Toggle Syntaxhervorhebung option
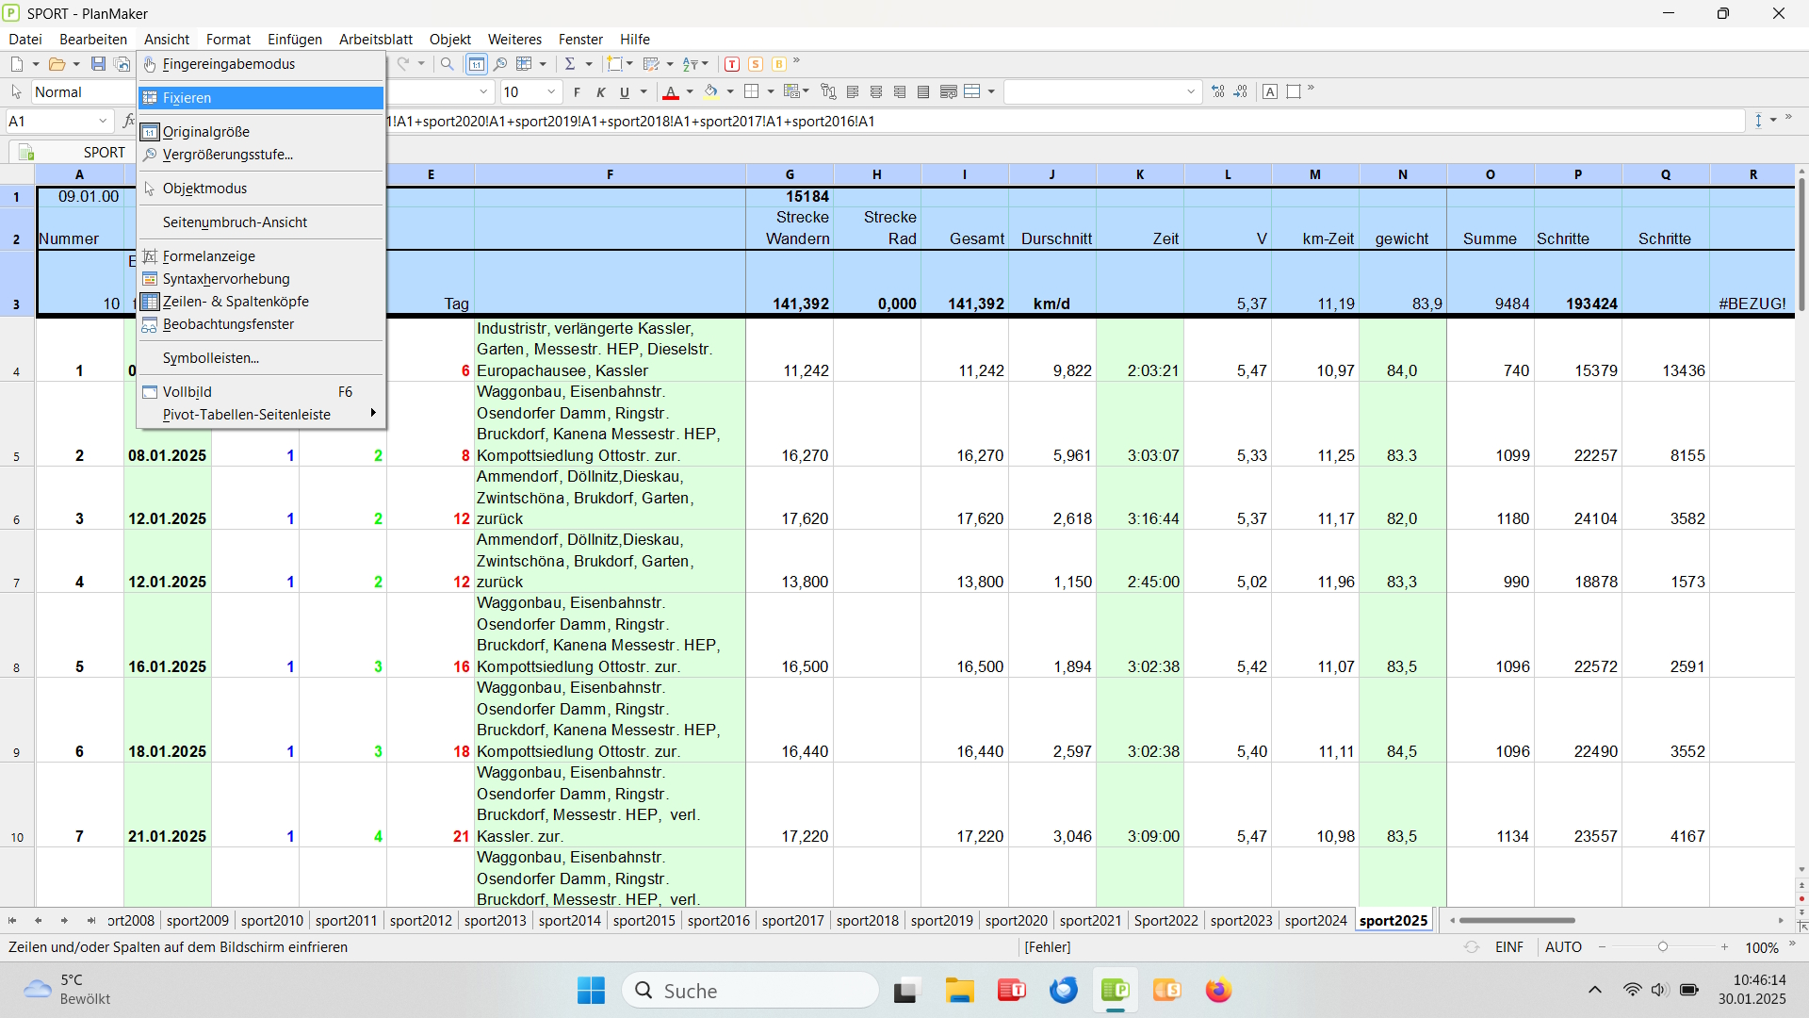 tap(261, 279)
